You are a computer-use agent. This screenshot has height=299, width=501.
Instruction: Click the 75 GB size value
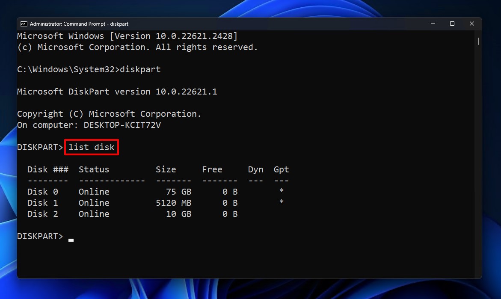178,192
